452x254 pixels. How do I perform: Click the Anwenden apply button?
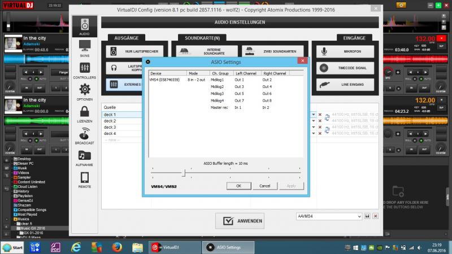pos(240,221)
